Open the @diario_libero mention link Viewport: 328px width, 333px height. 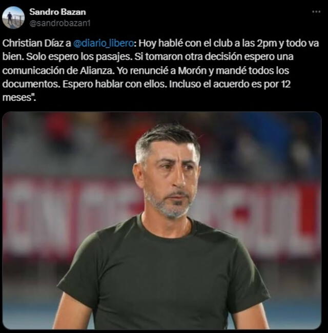point(104,43)
